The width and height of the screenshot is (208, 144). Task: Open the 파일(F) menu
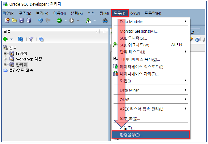8,13
